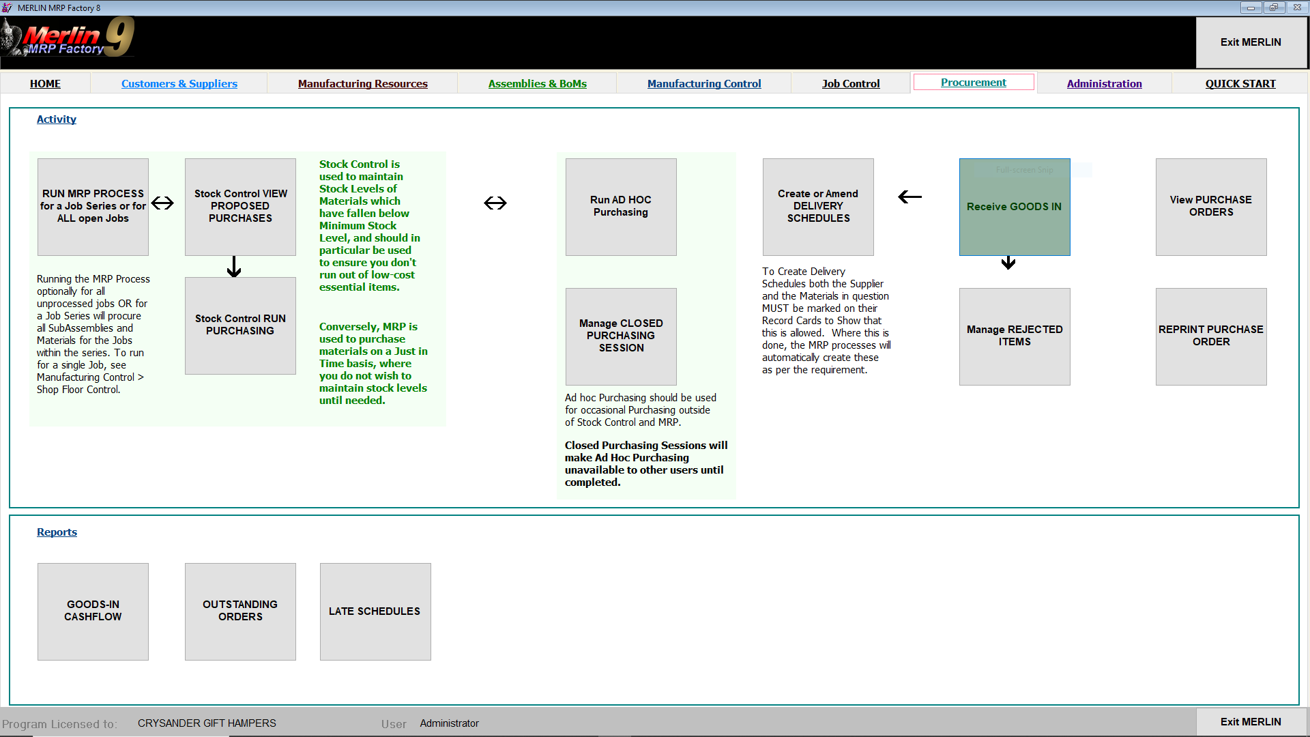
Task: Open the GOODS-IN CASHFLOW report
Action: (x=93, y=611)
